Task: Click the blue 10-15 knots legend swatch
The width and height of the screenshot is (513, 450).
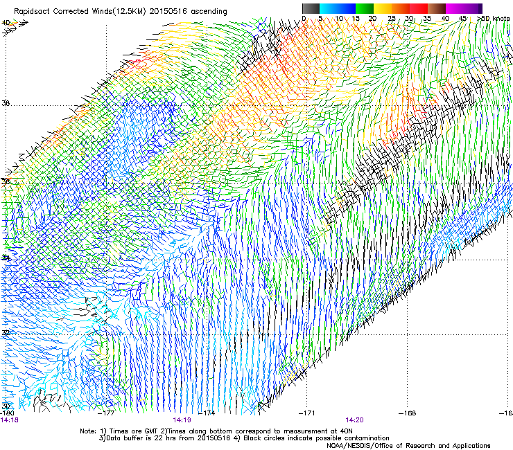Action: (347, 8)
